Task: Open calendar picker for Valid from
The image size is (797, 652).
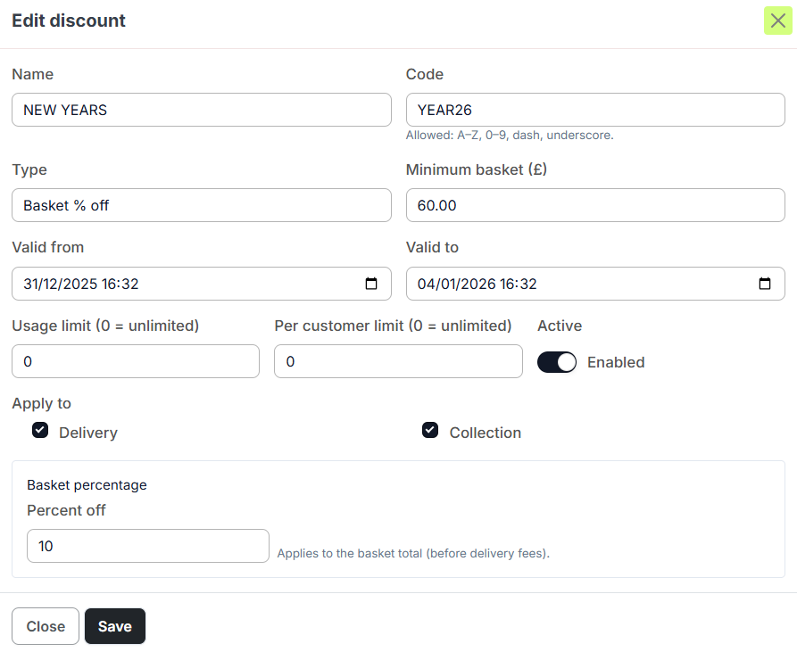Action: [x=371, y=285]
